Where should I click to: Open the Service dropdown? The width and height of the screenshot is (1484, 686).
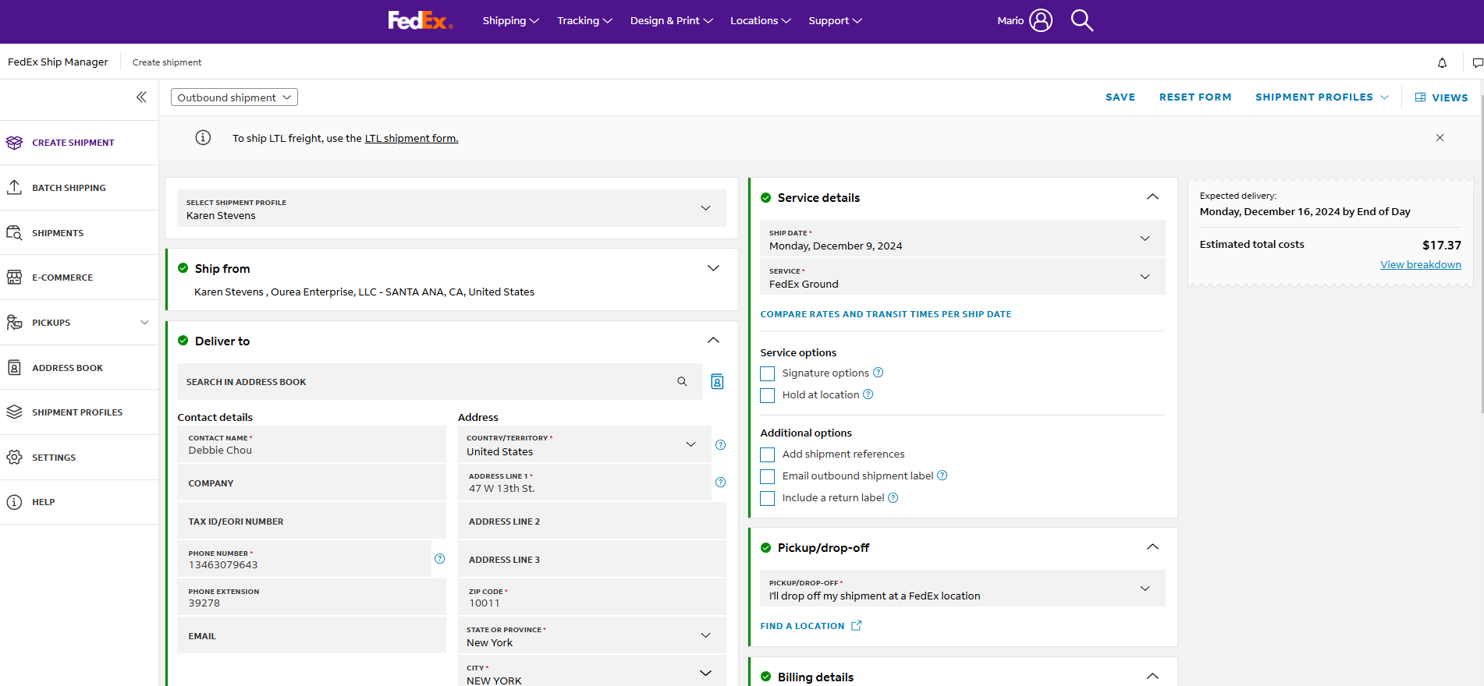tap(963, 277)
